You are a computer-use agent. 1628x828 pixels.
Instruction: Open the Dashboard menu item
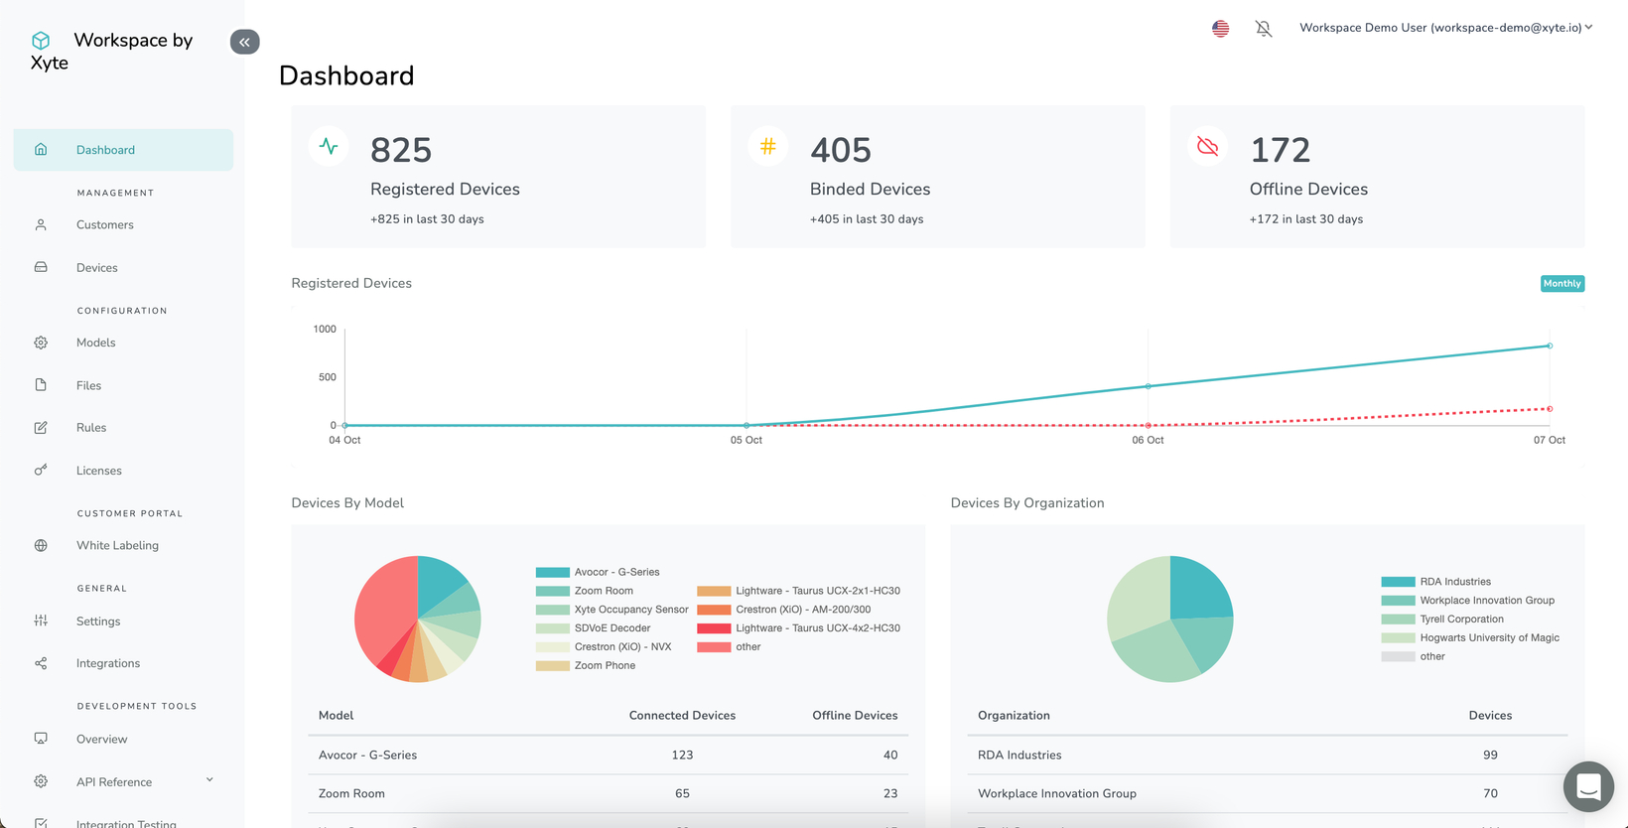[123, 150]
